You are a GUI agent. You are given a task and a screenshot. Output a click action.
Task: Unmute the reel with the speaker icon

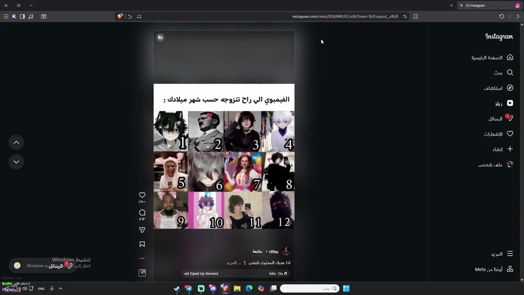(x=160, y=37)
